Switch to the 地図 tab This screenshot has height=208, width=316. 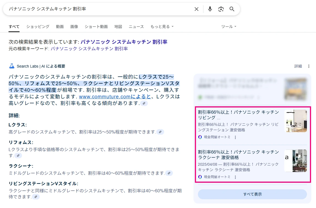pos(118,27)
